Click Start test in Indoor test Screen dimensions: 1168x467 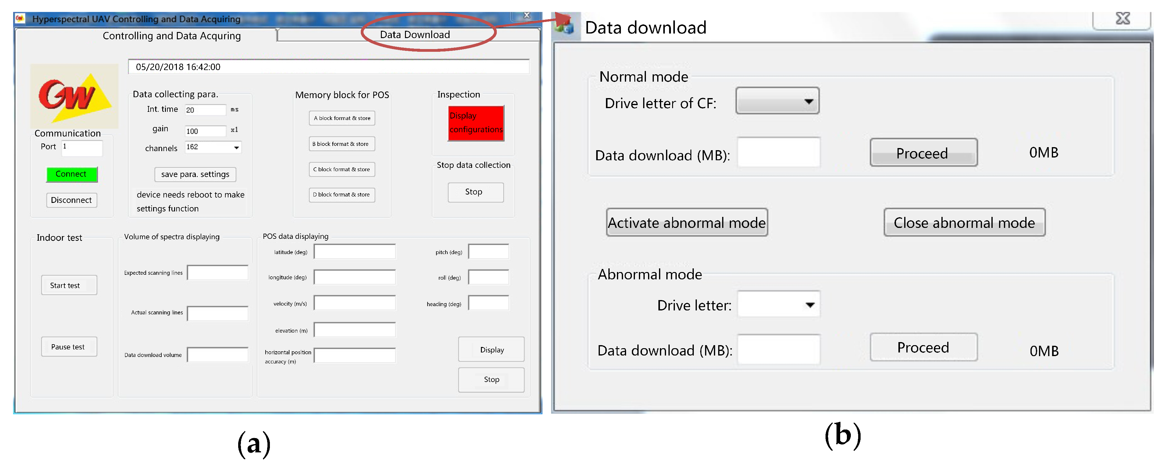[x=69, y=285]
